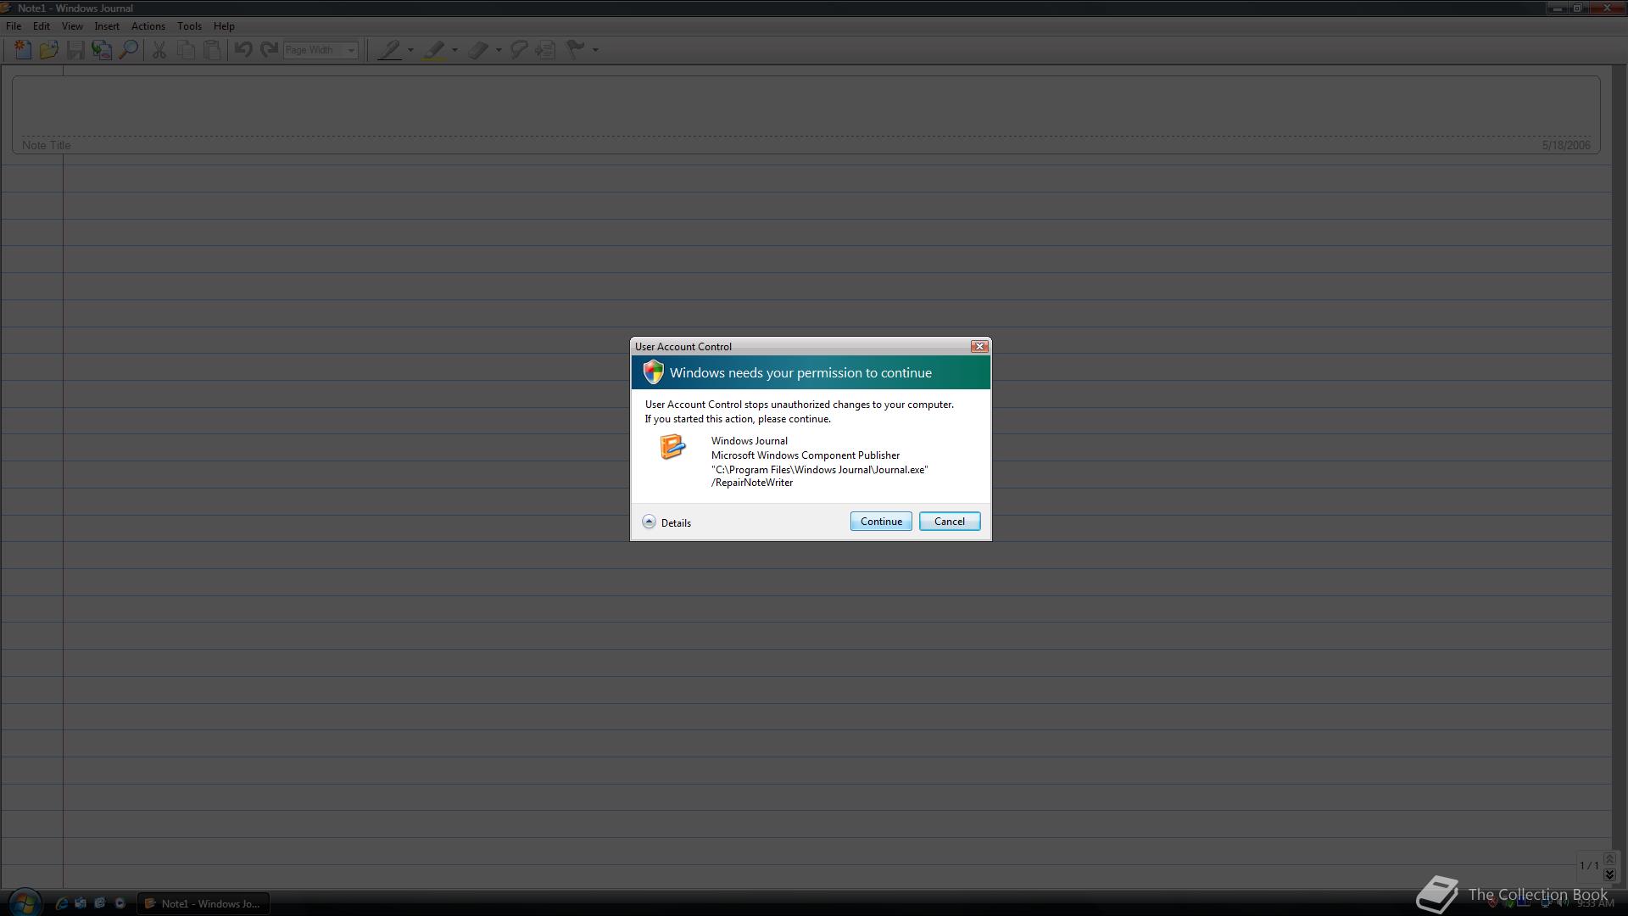Screen dimensions: 1628x916
Task: Click the Windows Journal icon in UAC dialog
Action: click(672, 447)
